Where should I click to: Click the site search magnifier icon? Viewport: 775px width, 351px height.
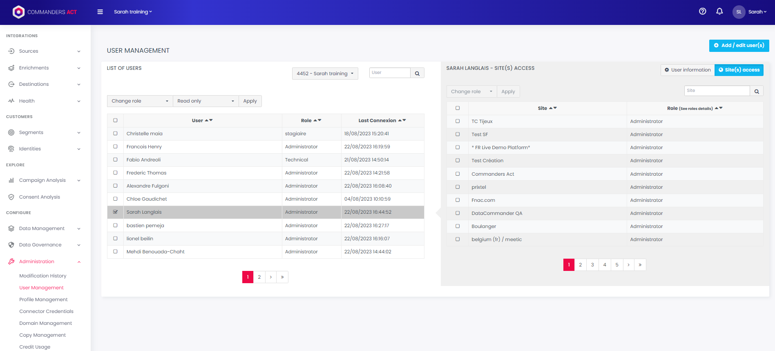[x=757, y=91]
